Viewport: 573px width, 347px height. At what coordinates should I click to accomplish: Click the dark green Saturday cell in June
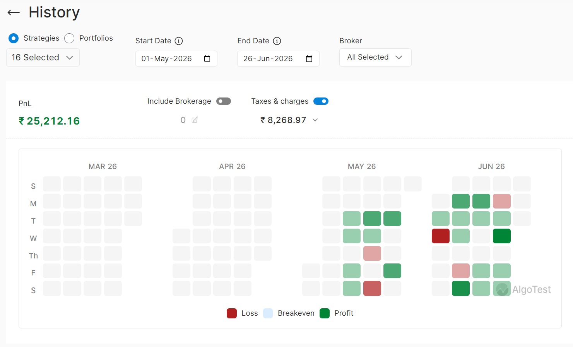tap(461, 288)
